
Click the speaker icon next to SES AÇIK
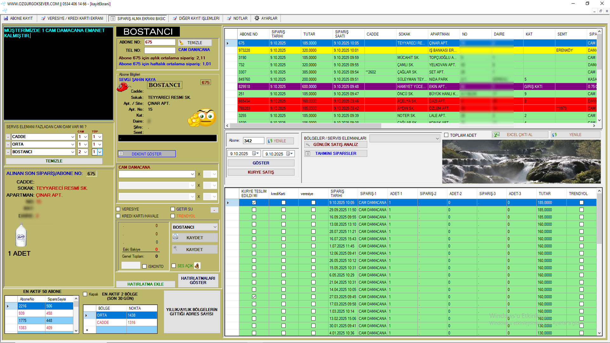click(x=197, y=266)
